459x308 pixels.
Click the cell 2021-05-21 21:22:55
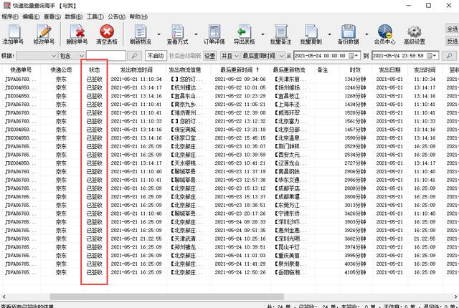coord(136,239)
